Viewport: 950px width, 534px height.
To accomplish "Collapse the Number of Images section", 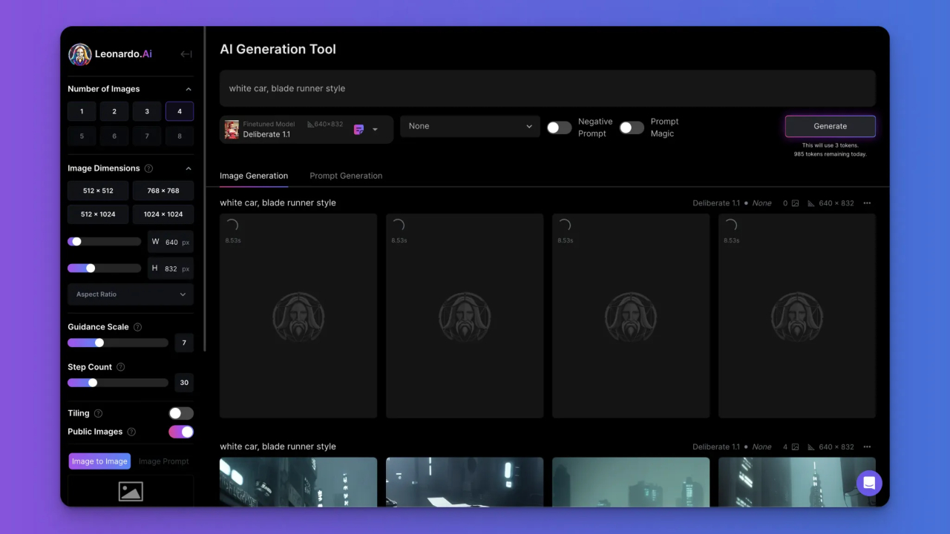I will 189,89.
